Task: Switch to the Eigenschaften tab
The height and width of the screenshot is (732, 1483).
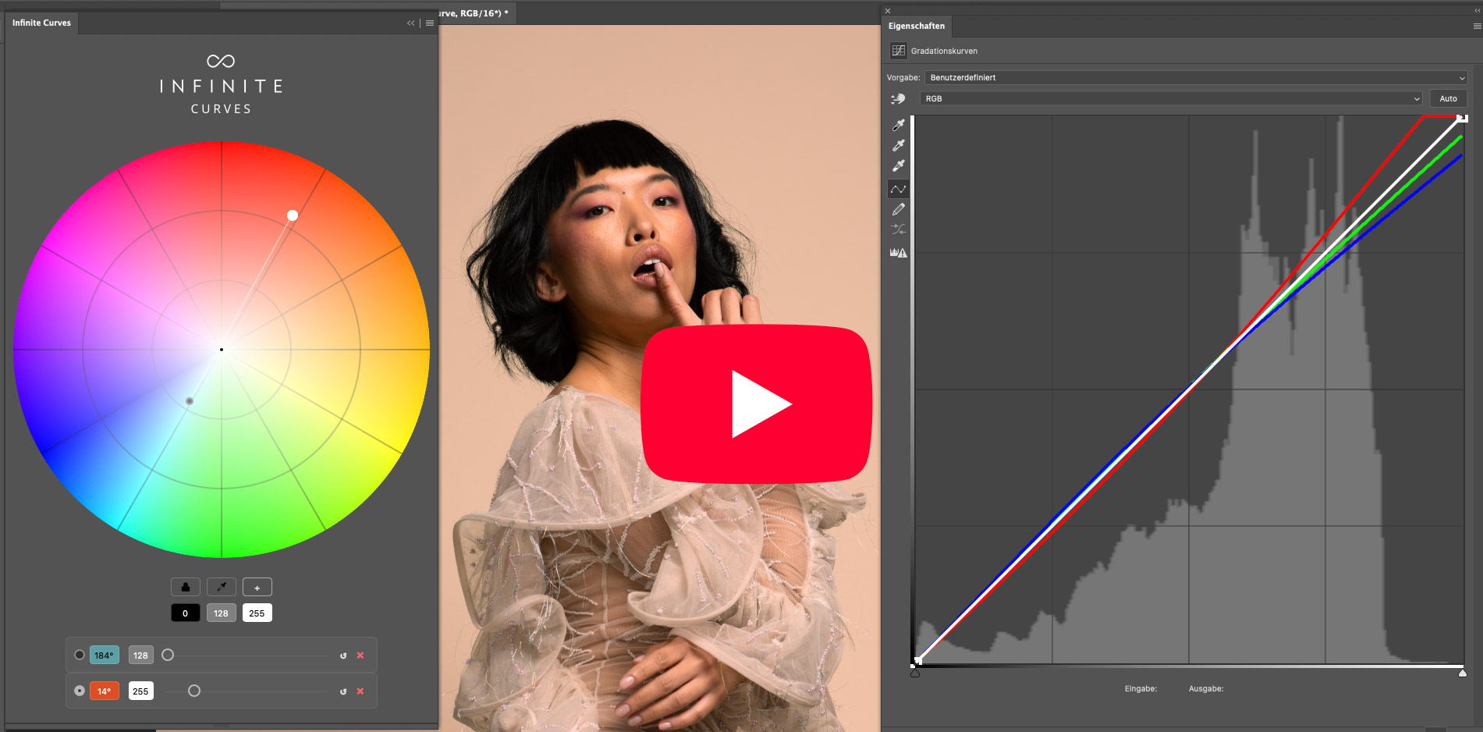Action: click(916, 27)
